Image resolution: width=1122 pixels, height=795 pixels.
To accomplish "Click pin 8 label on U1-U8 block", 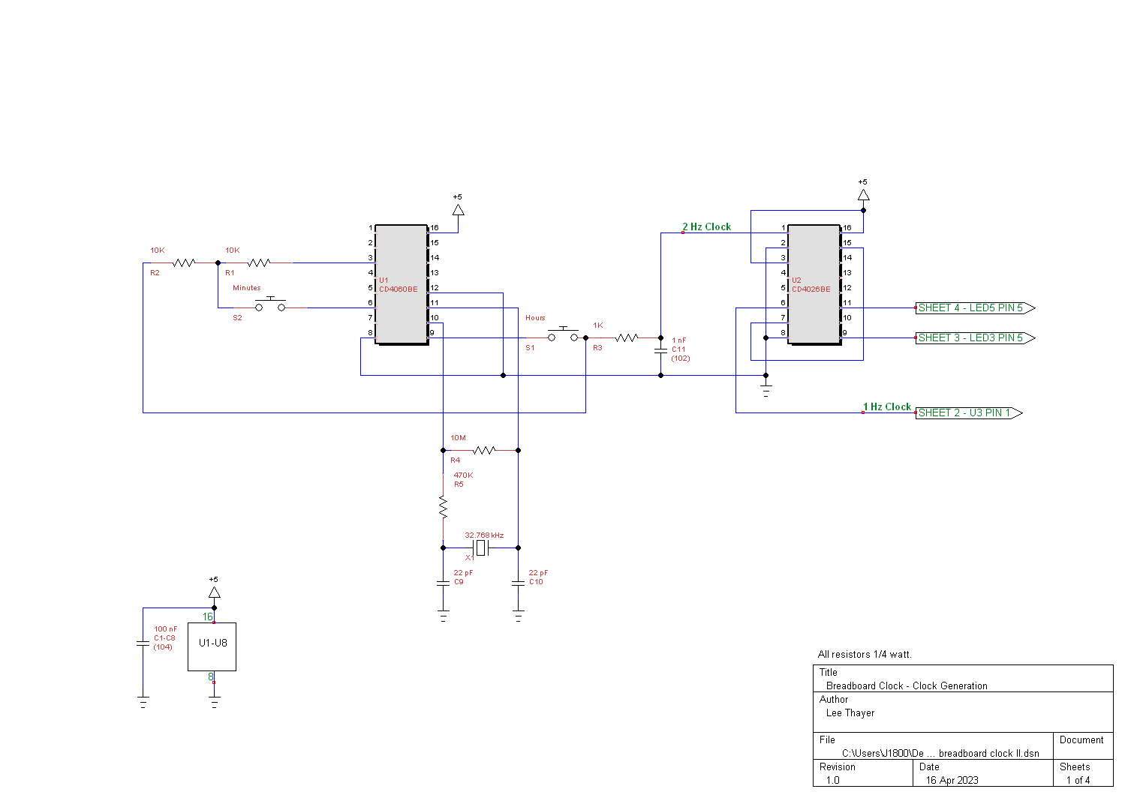I will click(211, 676).
